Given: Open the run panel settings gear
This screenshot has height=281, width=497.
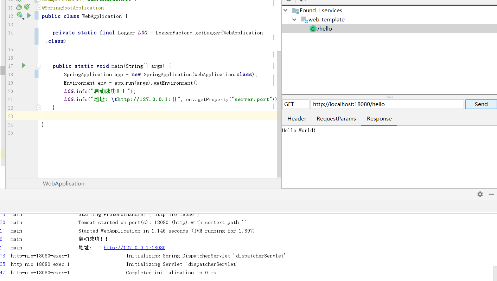Looking at the screenshot, I should pyautogui.click(x=480, y=194).
